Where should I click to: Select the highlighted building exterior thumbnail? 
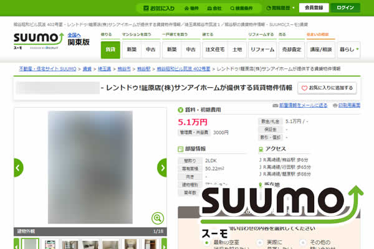[x=30, y=244]
